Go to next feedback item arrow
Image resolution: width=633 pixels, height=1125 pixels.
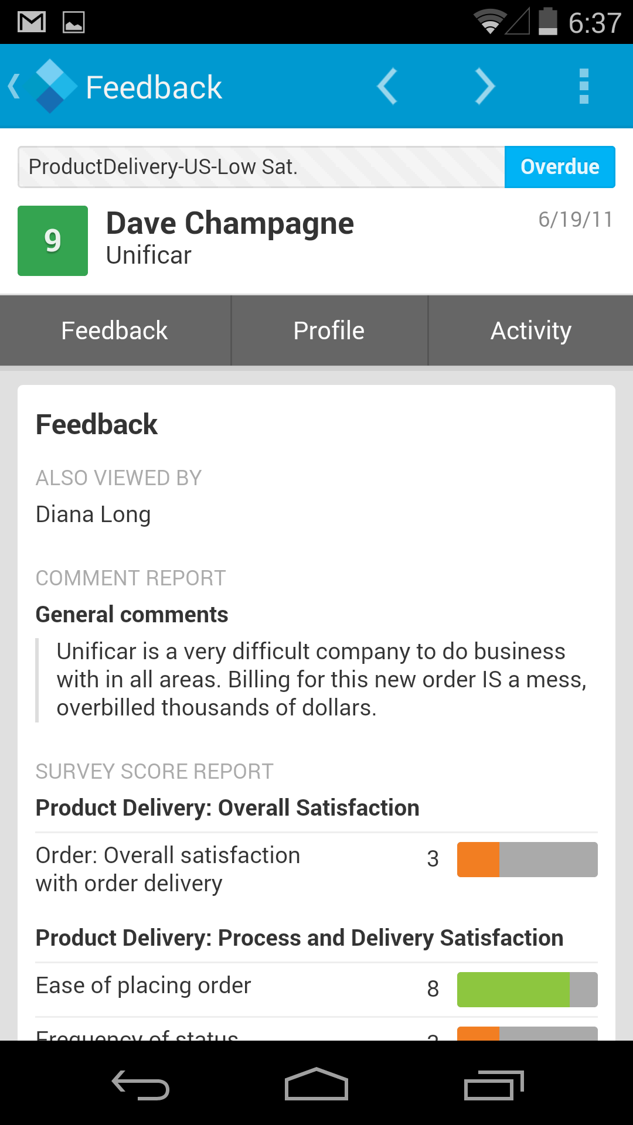click(x=485, y=86)
